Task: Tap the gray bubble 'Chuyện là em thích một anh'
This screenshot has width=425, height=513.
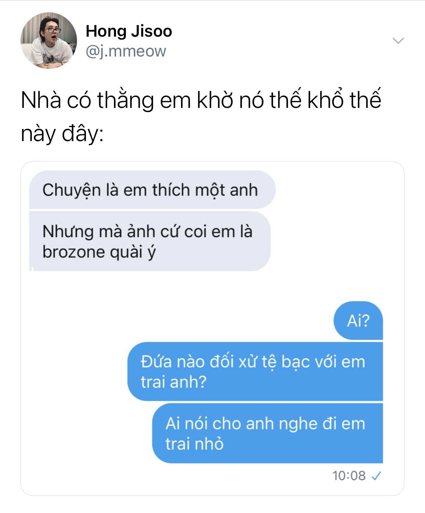Action: point(152,190)
